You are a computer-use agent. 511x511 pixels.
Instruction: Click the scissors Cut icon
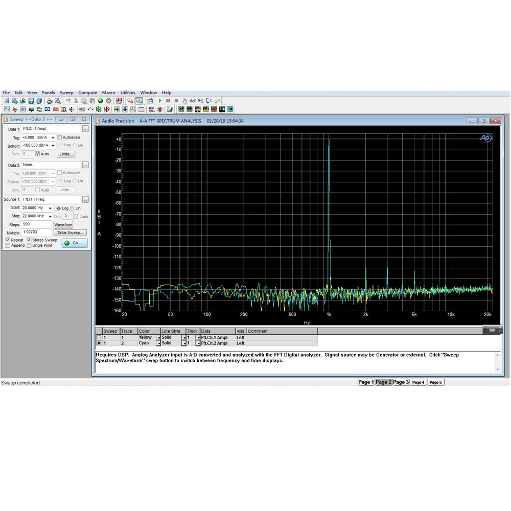[76, 101]
